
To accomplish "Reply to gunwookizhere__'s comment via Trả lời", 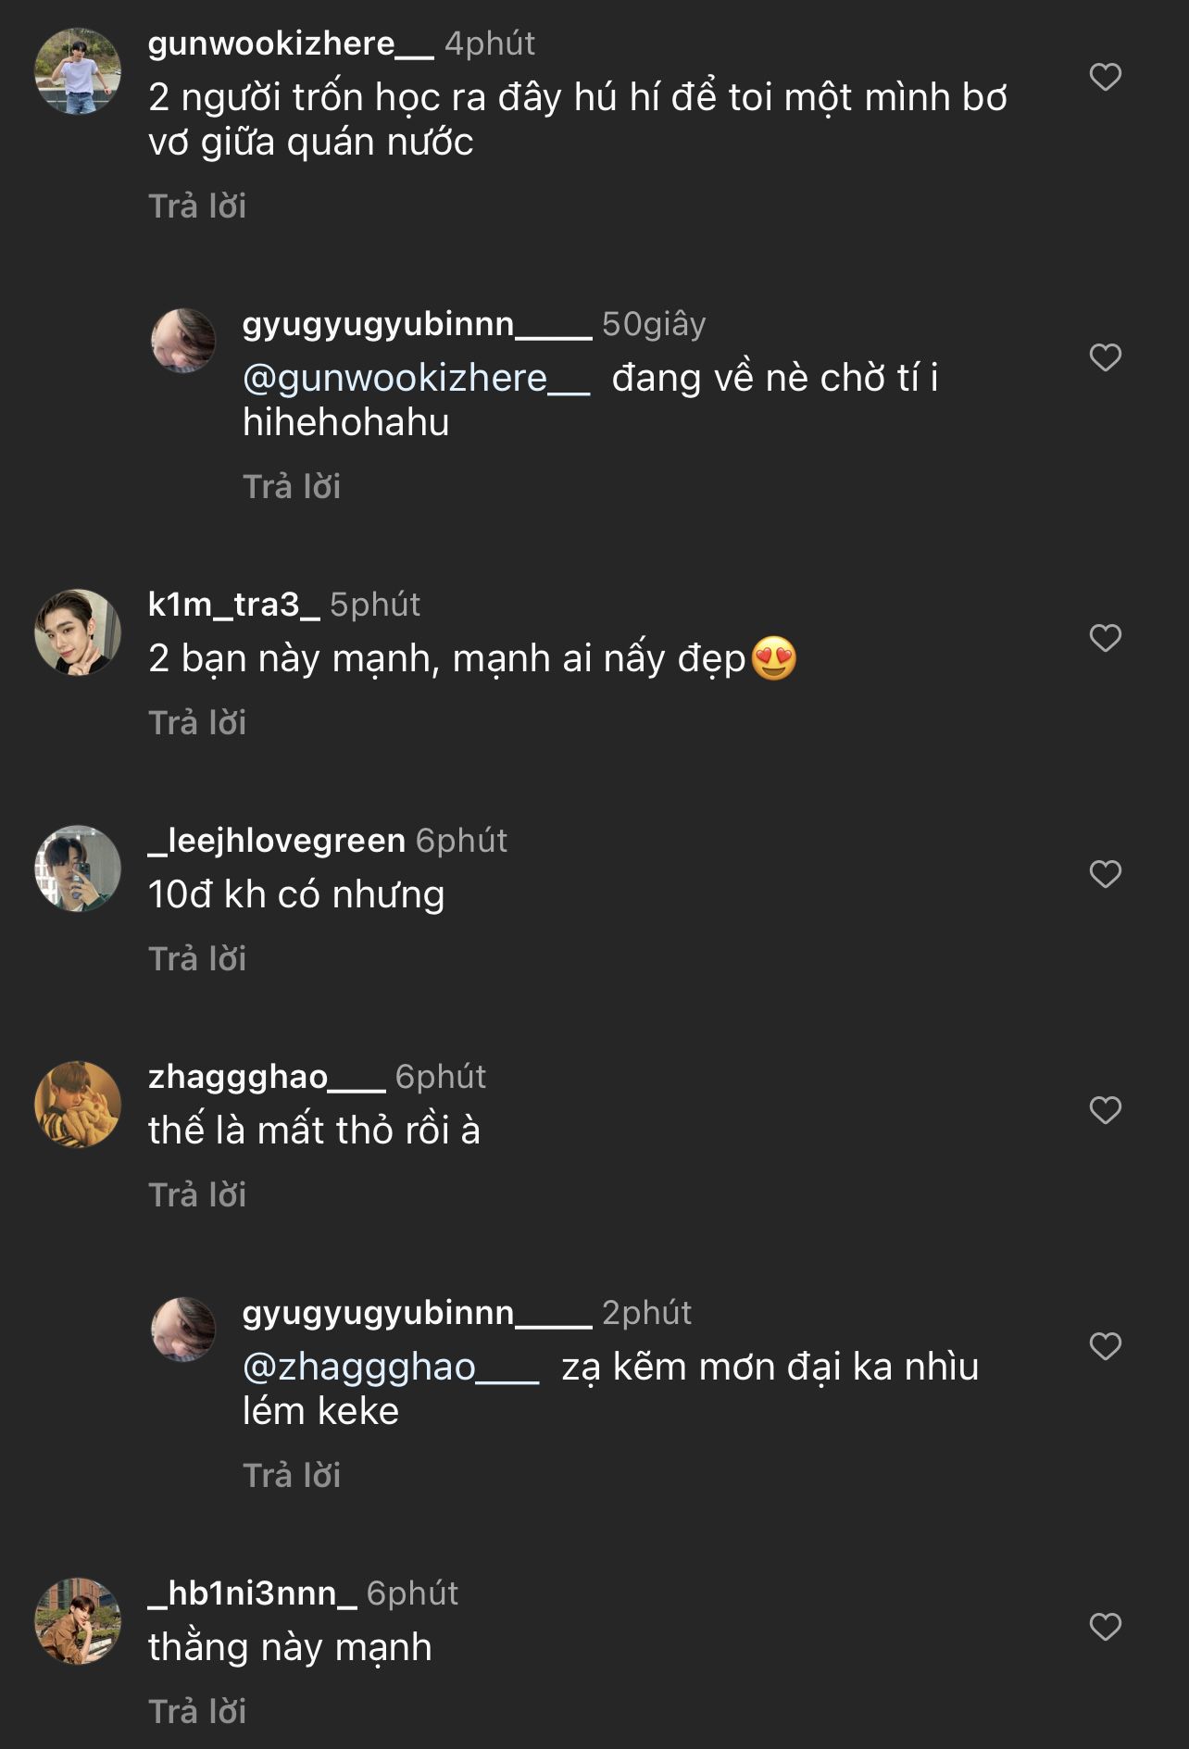I will click(x=197, y=206).
